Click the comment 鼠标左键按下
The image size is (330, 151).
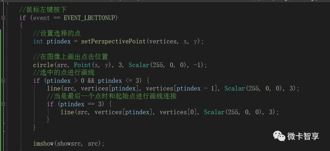click(x=43, y=10)
